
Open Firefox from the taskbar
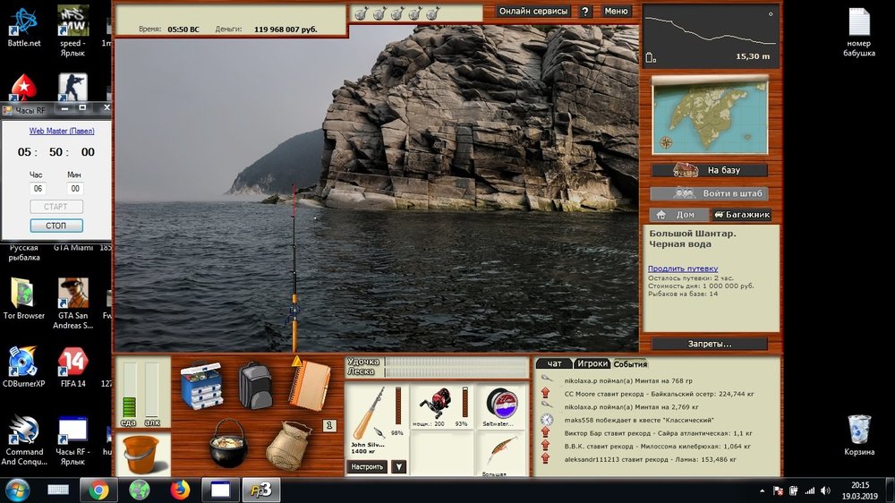(180, 490)
